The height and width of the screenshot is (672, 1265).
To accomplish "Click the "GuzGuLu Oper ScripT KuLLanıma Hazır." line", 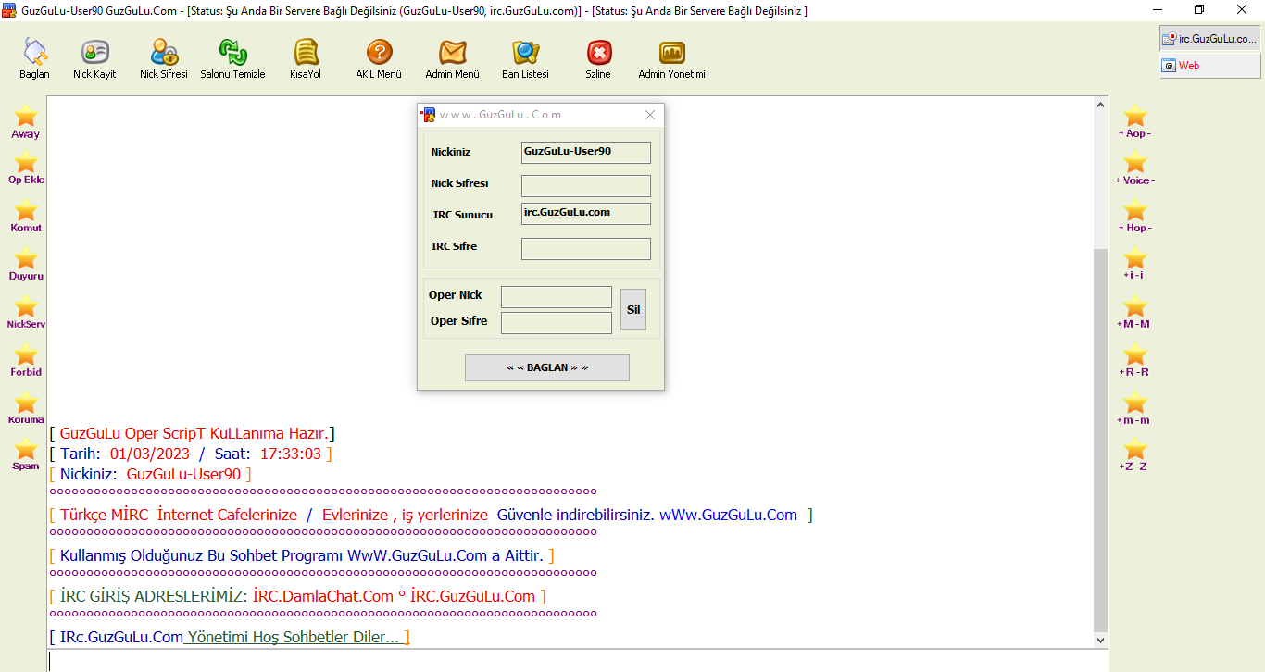I will tap(193, 433).
